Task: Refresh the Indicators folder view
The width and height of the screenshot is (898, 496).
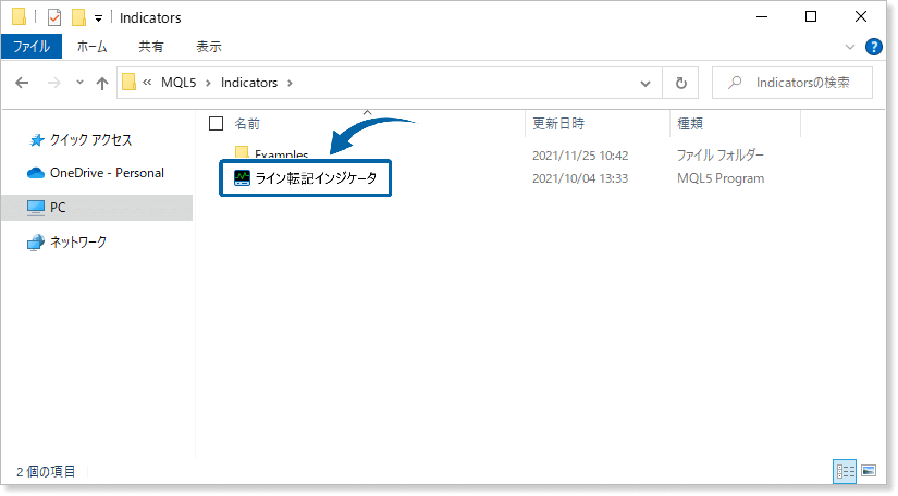Action: (681, 83)
